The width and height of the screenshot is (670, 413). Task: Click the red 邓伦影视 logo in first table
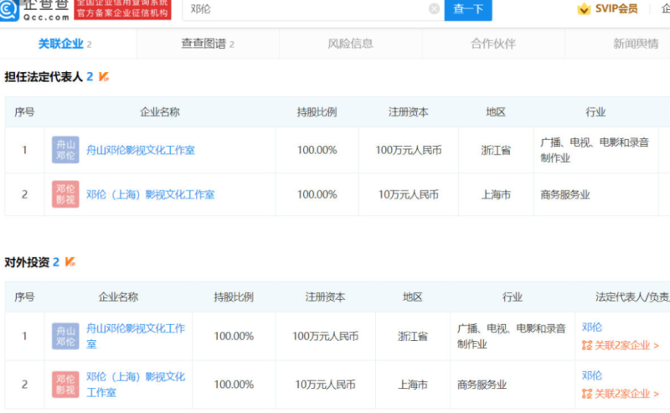[65, 194]
